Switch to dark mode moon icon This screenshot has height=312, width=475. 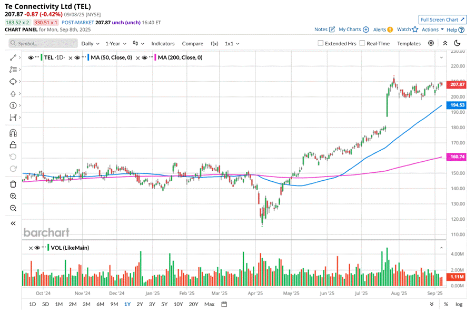coord(457,43)
